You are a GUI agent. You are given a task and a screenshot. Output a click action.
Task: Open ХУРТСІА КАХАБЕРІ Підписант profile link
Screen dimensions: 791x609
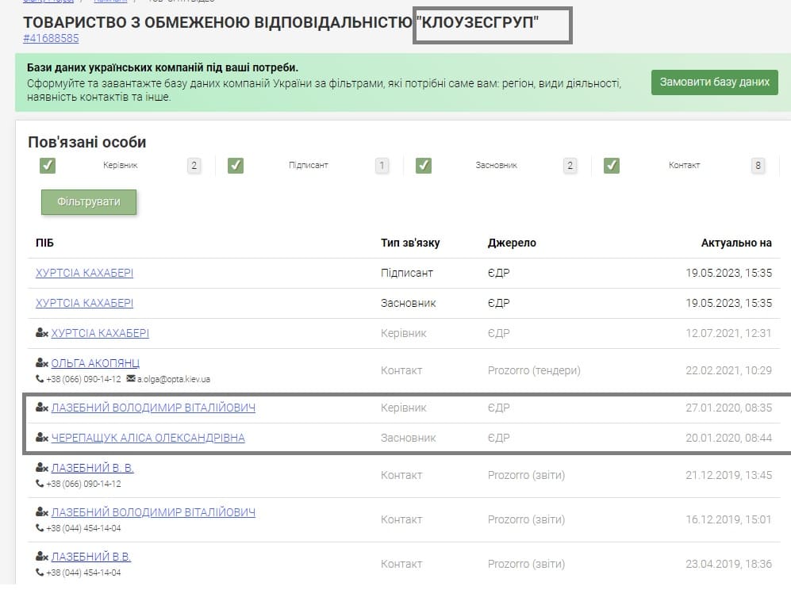(x=84, y=273)
